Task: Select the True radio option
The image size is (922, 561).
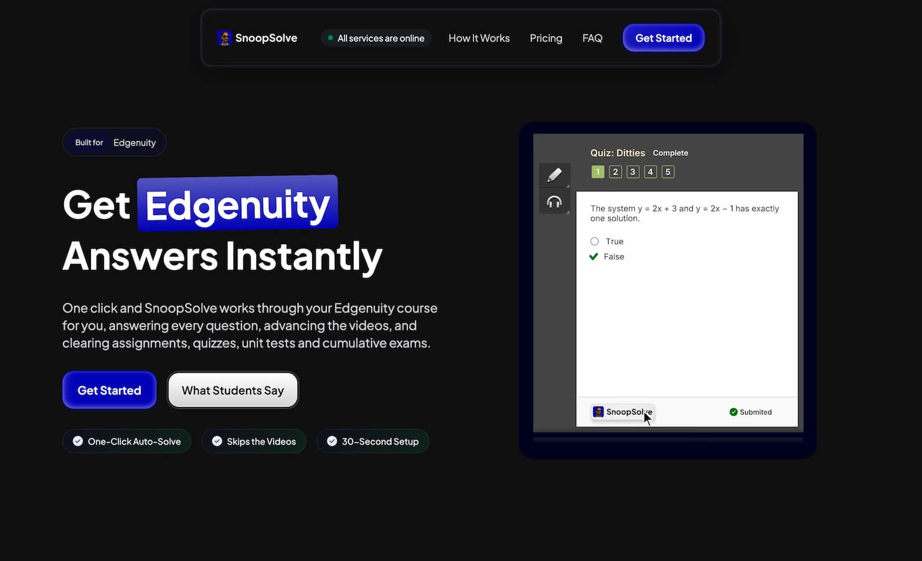Action: (594, 241)
